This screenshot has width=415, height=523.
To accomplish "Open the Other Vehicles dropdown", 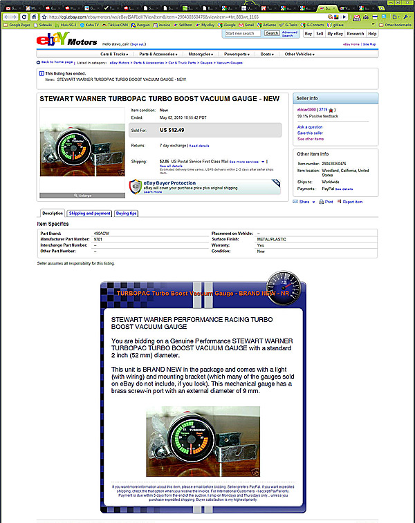I will (299, 54).
